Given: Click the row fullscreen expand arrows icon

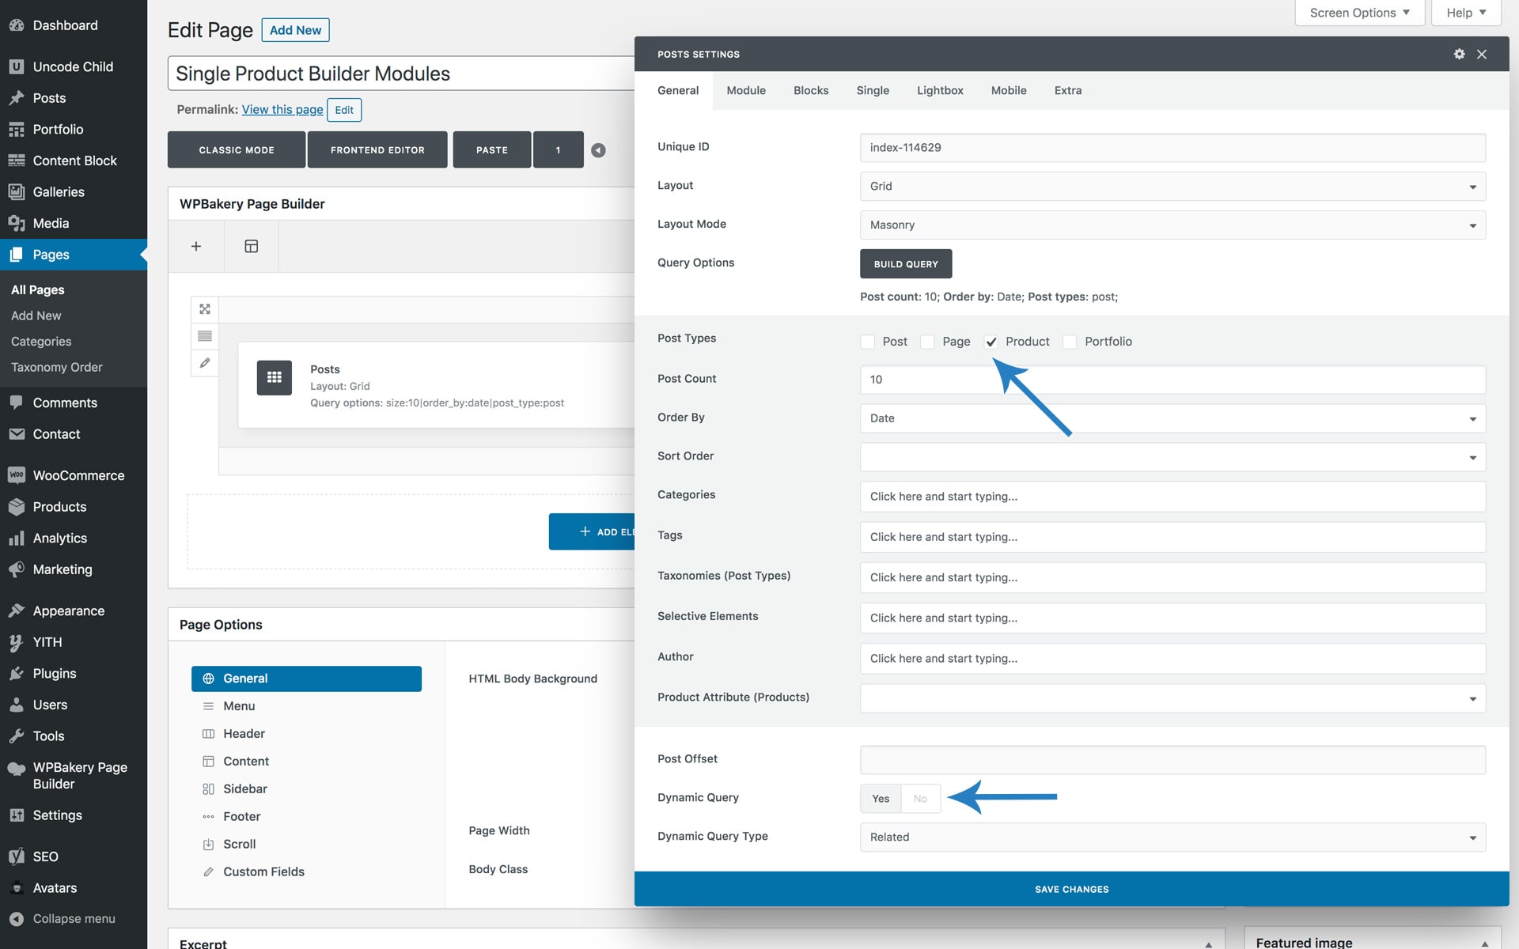Looking at the screenshot, I should (x=205, y=309).
